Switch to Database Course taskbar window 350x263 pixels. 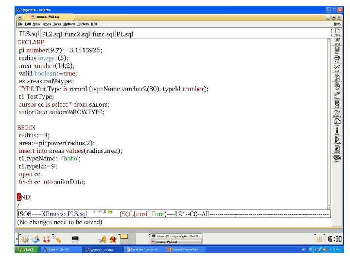click(x=144, y=249)
